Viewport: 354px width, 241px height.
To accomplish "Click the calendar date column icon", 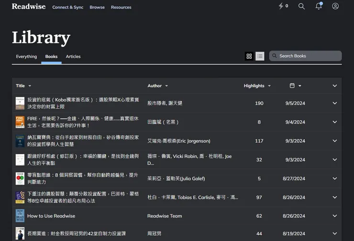I will click(292, 85).
